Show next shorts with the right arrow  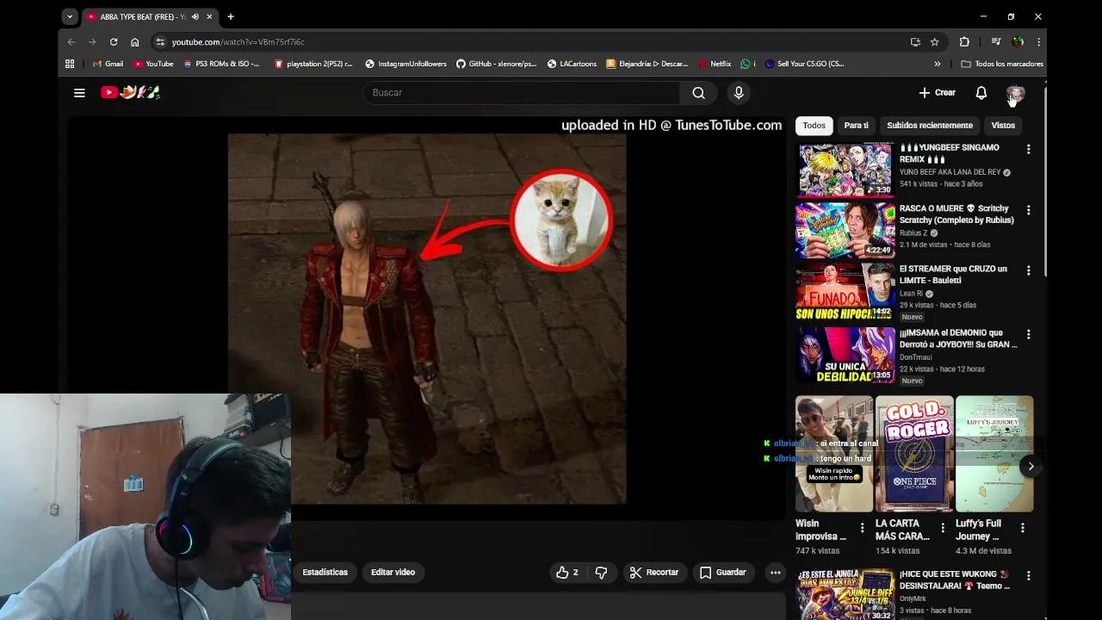click(1031, 467)
